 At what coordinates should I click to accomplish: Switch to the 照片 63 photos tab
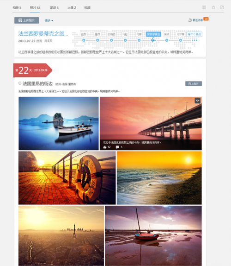click(x=35, y=7)
